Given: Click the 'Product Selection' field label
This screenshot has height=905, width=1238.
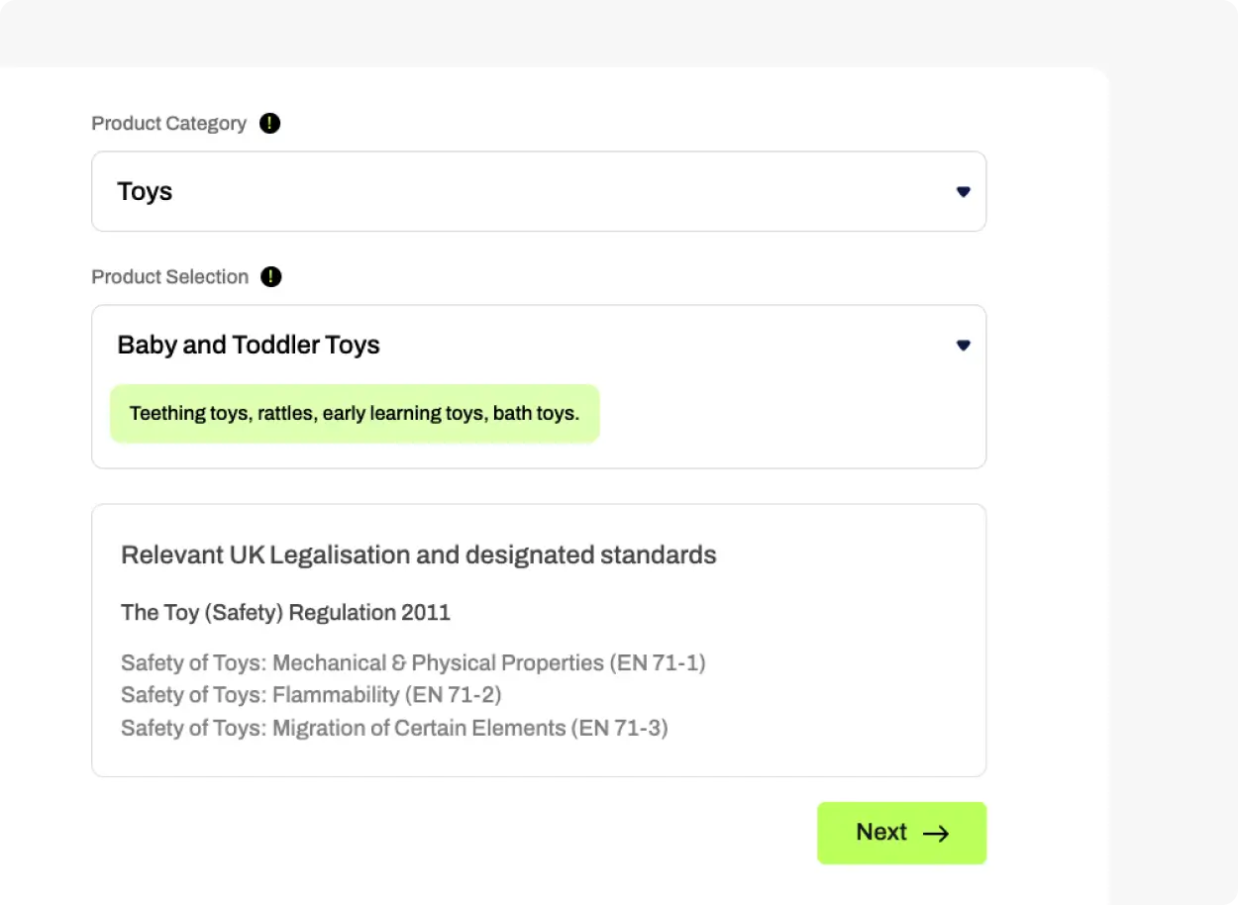Looking at the screenshot, I should [169, 277].
